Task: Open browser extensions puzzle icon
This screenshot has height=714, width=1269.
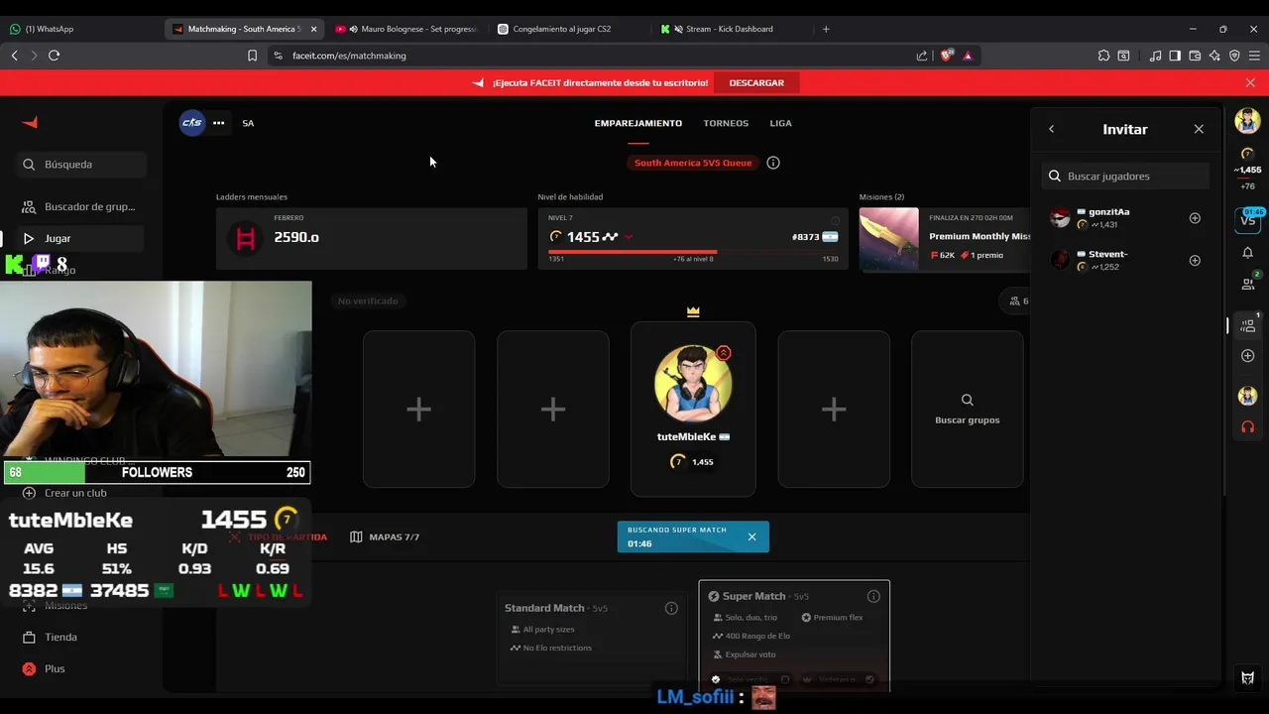Action: pos(1103,56)
